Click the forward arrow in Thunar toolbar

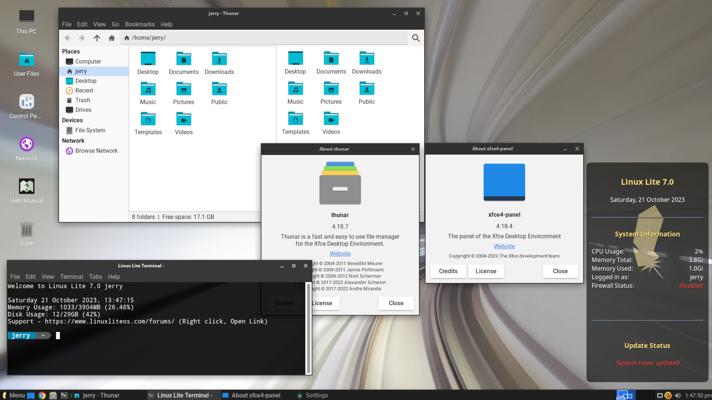(82, 38)
